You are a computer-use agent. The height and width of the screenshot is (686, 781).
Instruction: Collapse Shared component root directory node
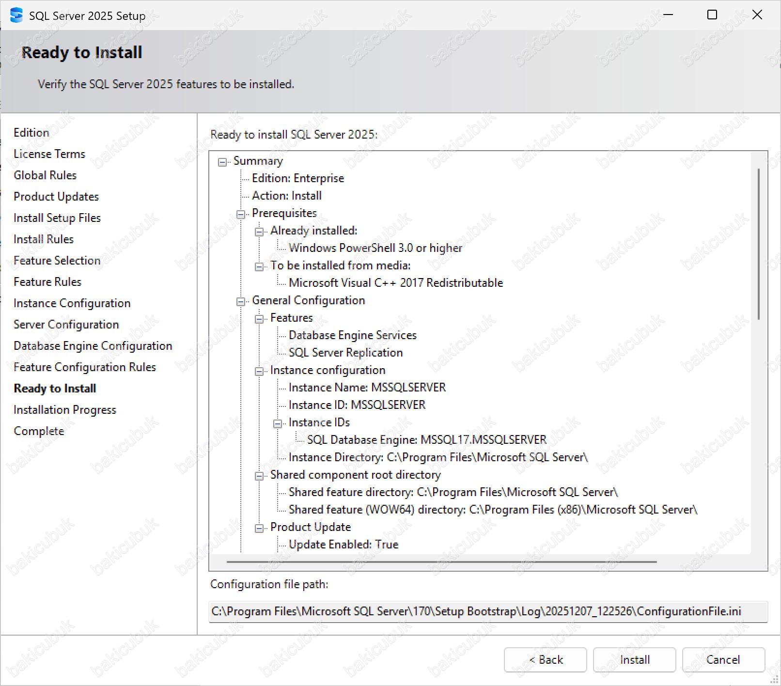point(259,476)
